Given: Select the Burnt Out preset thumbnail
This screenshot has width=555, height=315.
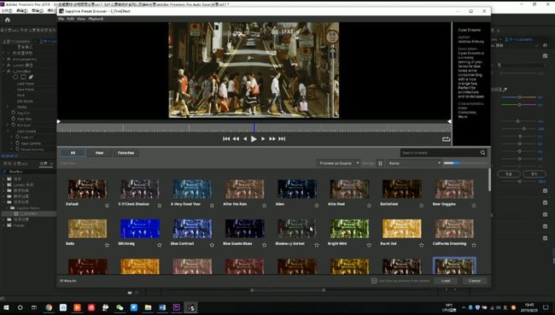Looking at the screenshot, I should pyautogui.click(x=402, y=229).
